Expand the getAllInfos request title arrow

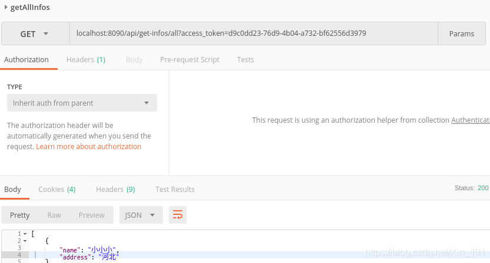[6, 7]
